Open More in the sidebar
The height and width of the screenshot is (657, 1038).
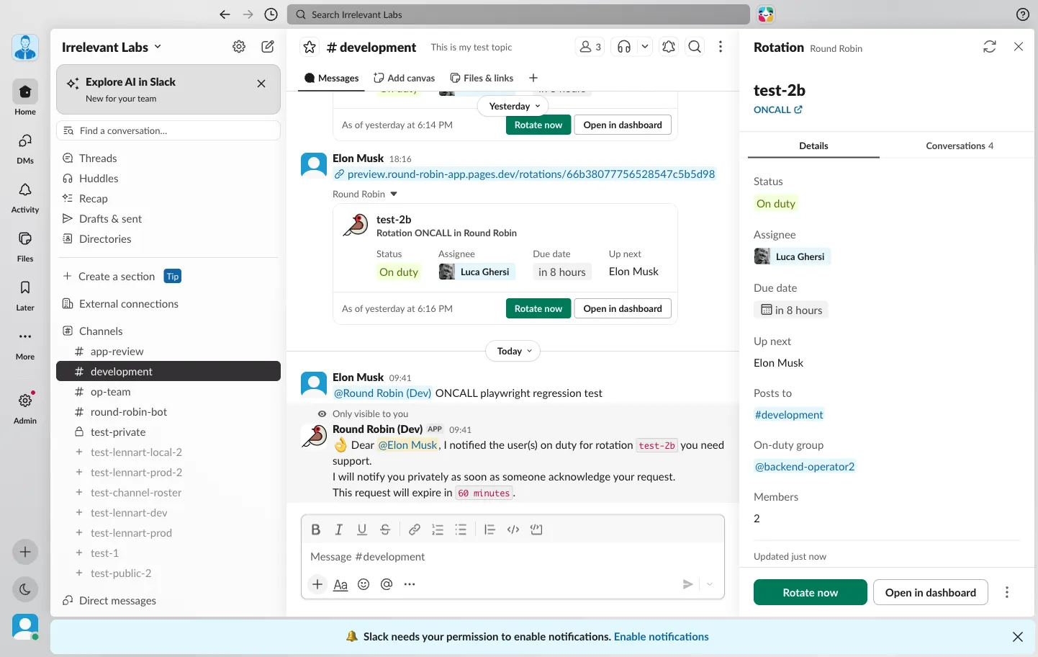tap(25, 343)
